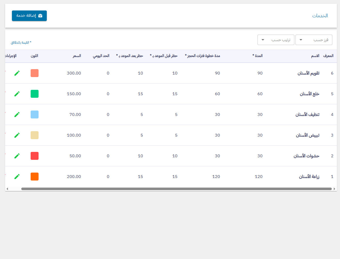Click the orange swatch for زراعة الأسنان
This screenshot has height=259, width=340.
coord(35,177)
